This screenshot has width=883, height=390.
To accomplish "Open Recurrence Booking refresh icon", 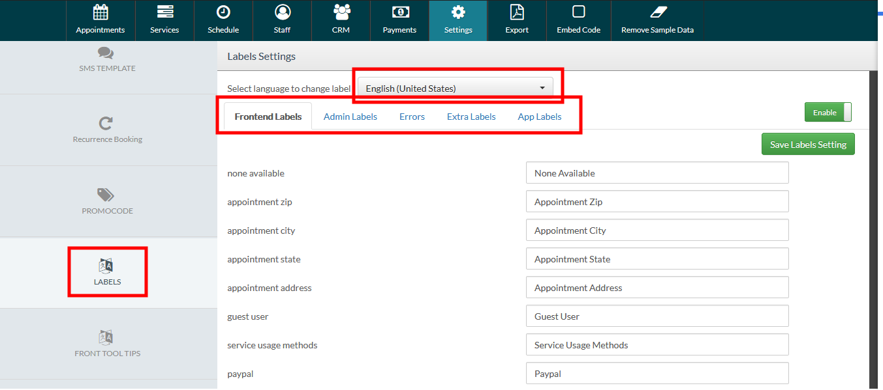I will [x=106, y=123].
